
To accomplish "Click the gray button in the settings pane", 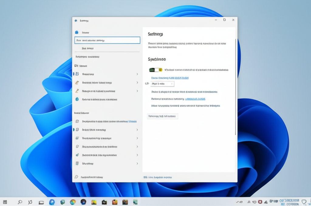I will click(x=162, y=116).
